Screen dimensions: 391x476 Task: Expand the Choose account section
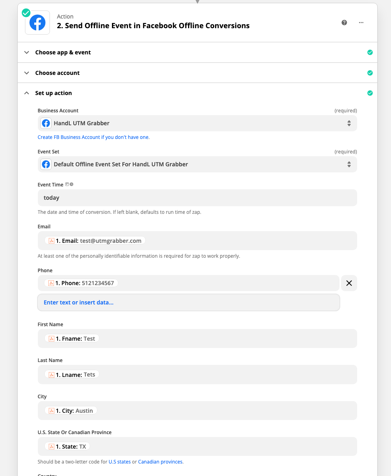coord(57,73)
